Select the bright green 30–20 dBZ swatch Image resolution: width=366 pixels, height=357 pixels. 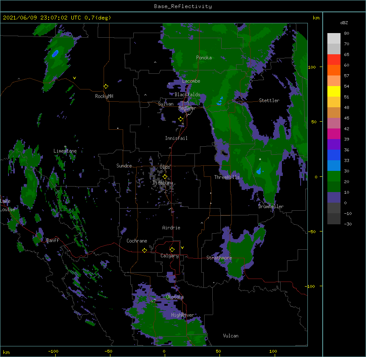click(334, 176)
